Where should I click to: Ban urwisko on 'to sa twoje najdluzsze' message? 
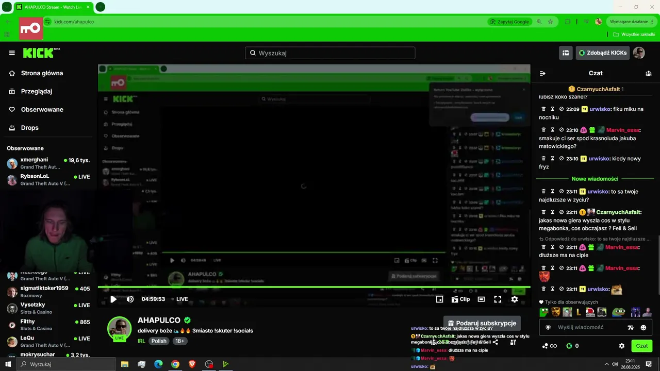[x=561, y=192]
